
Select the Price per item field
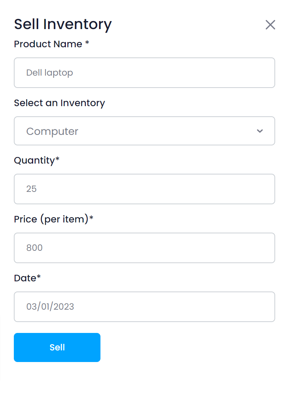[x=144, y=248]
